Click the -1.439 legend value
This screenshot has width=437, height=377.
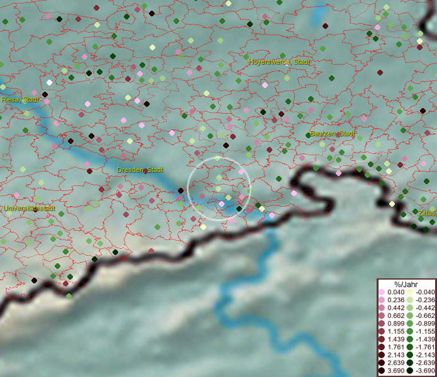click(425, 339)
